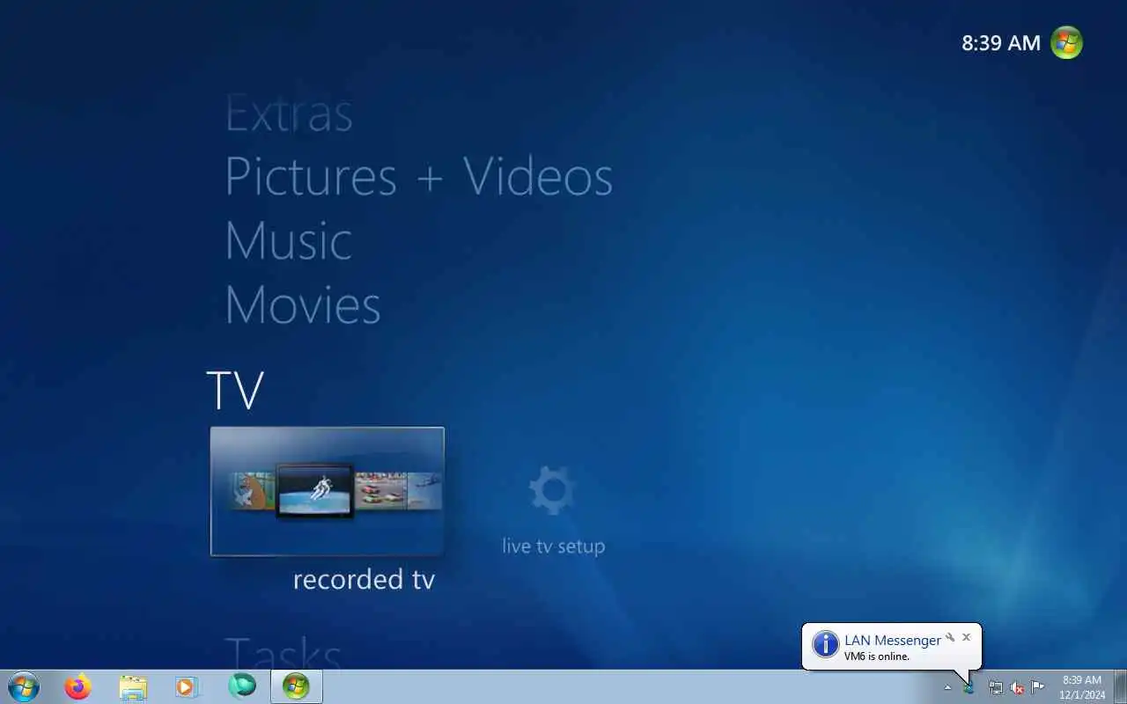Click the Media Center taskbar button
Viewport: 1127px width, 704px height.
tap(296, 686)
